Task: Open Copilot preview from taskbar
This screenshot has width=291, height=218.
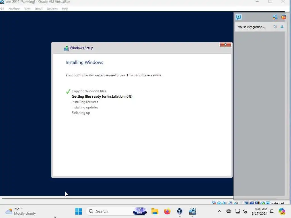Action: tap(282, 211)
